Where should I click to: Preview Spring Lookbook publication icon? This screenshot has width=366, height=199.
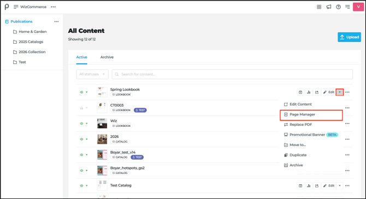click(300, 92)
